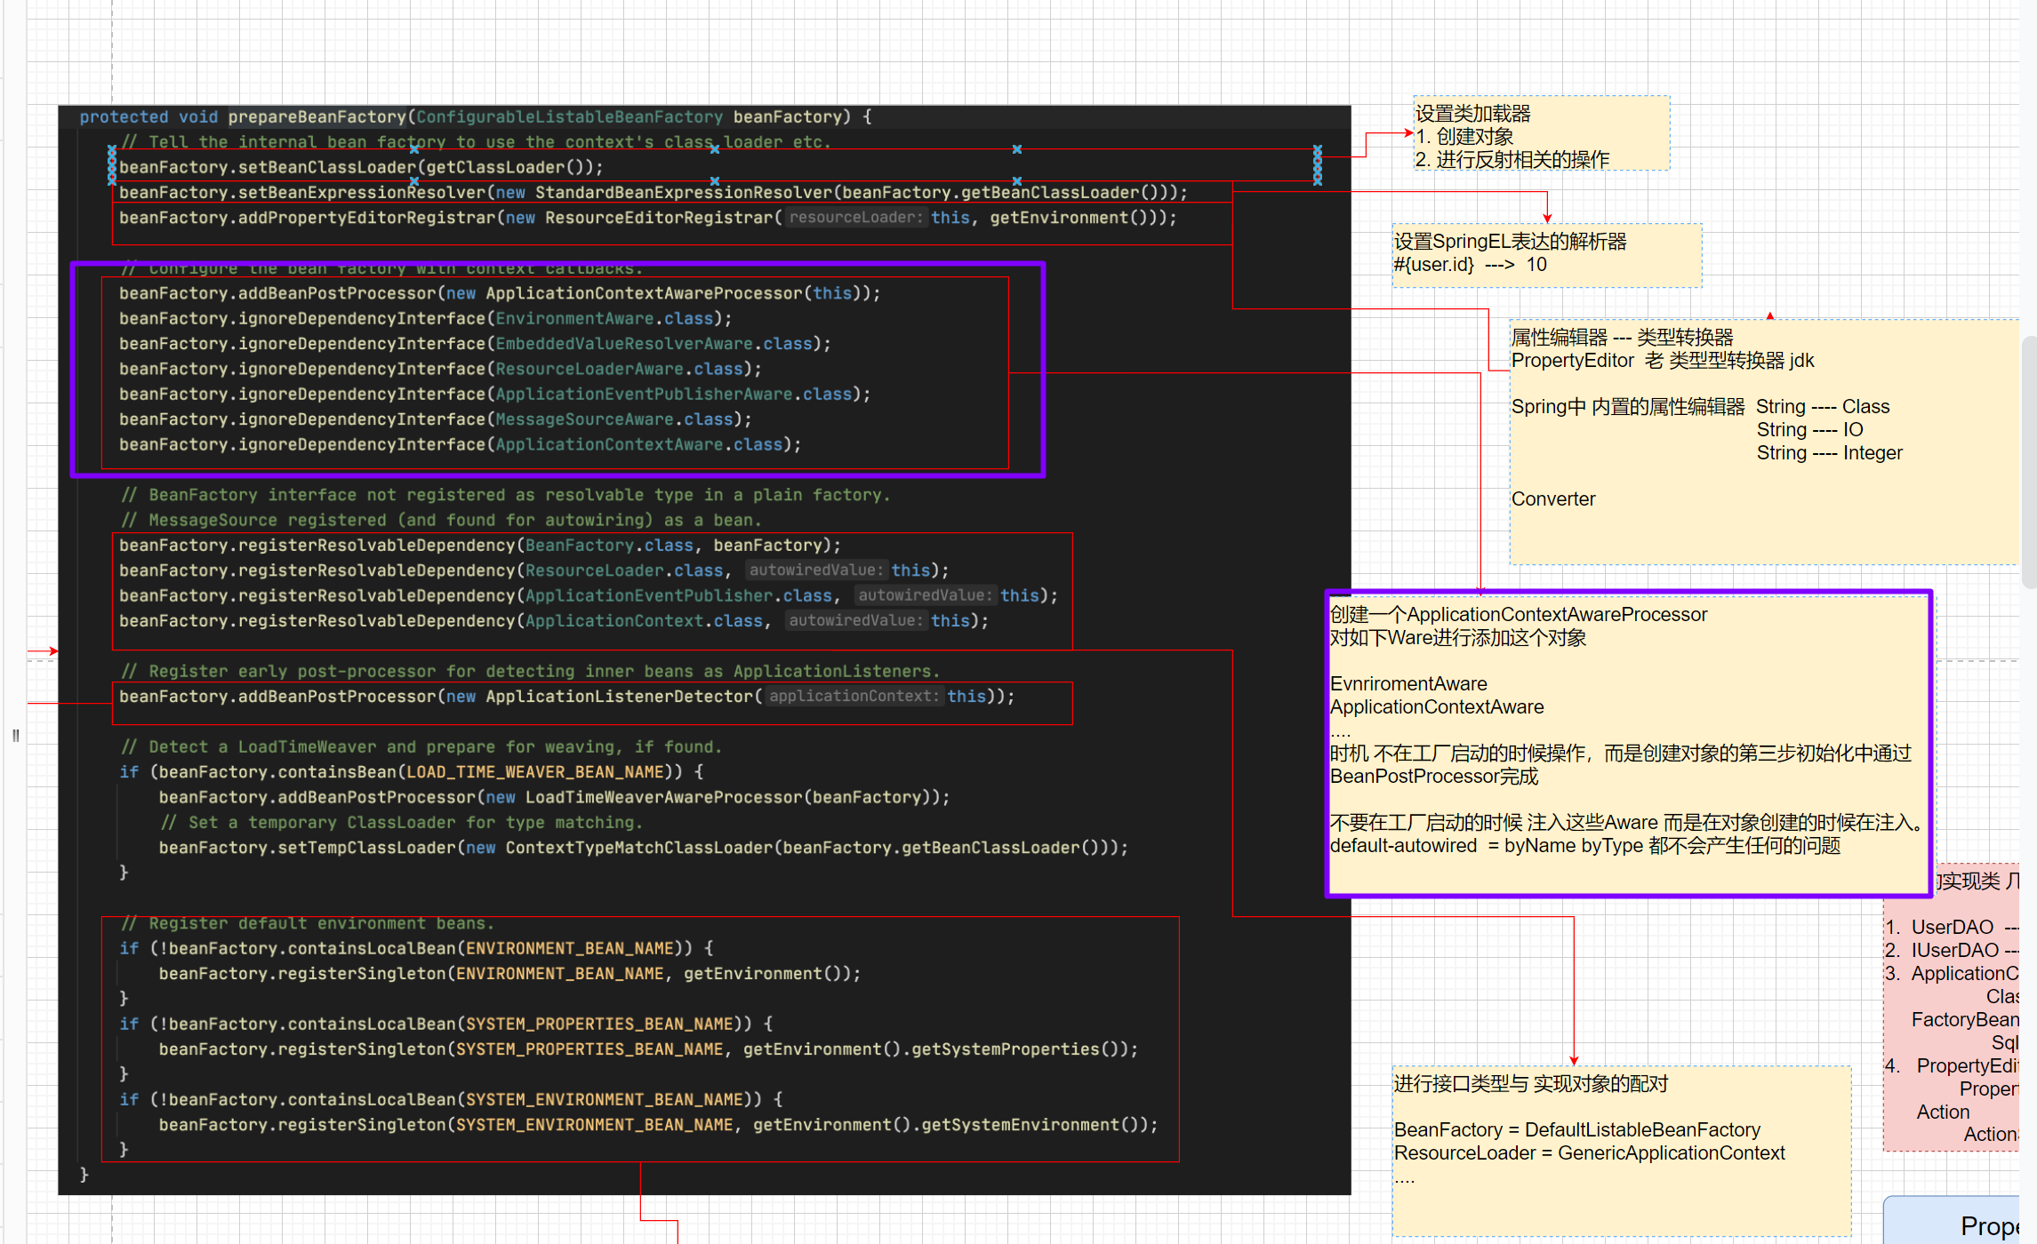
Task: Click the 'setTempClassLoader' code line
Action: click(644, 848)
